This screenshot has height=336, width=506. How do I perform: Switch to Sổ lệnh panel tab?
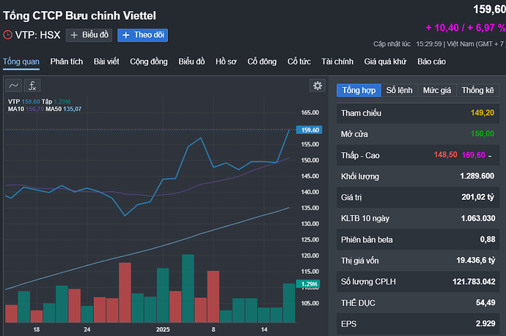point(400,90)
